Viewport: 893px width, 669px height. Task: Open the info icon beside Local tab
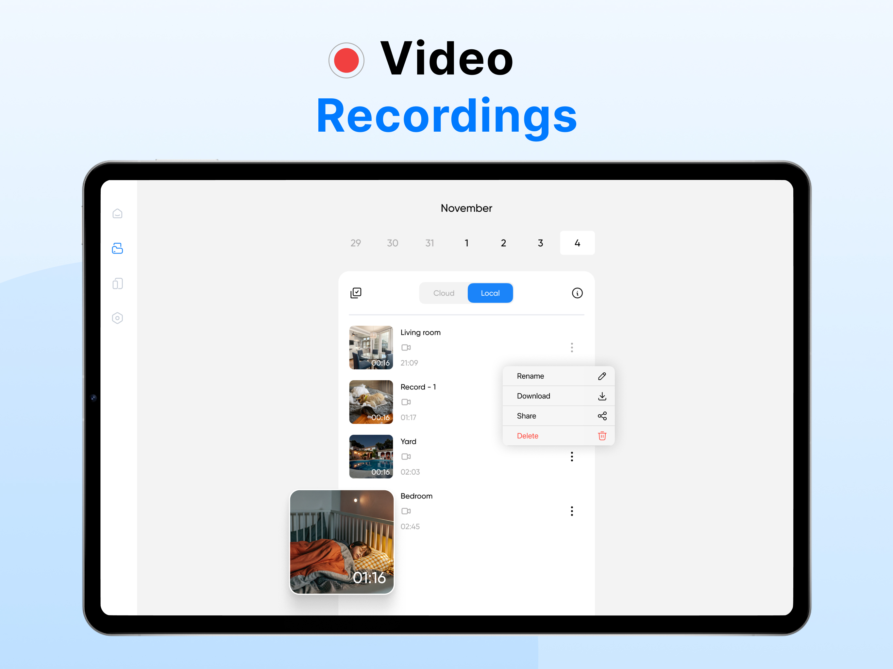[577, 293]
